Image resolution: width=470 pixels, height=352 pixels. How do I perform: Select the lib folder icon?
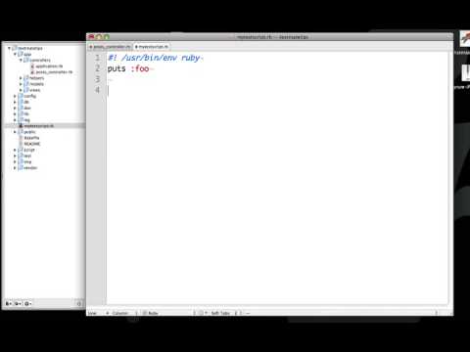point(21,113)
